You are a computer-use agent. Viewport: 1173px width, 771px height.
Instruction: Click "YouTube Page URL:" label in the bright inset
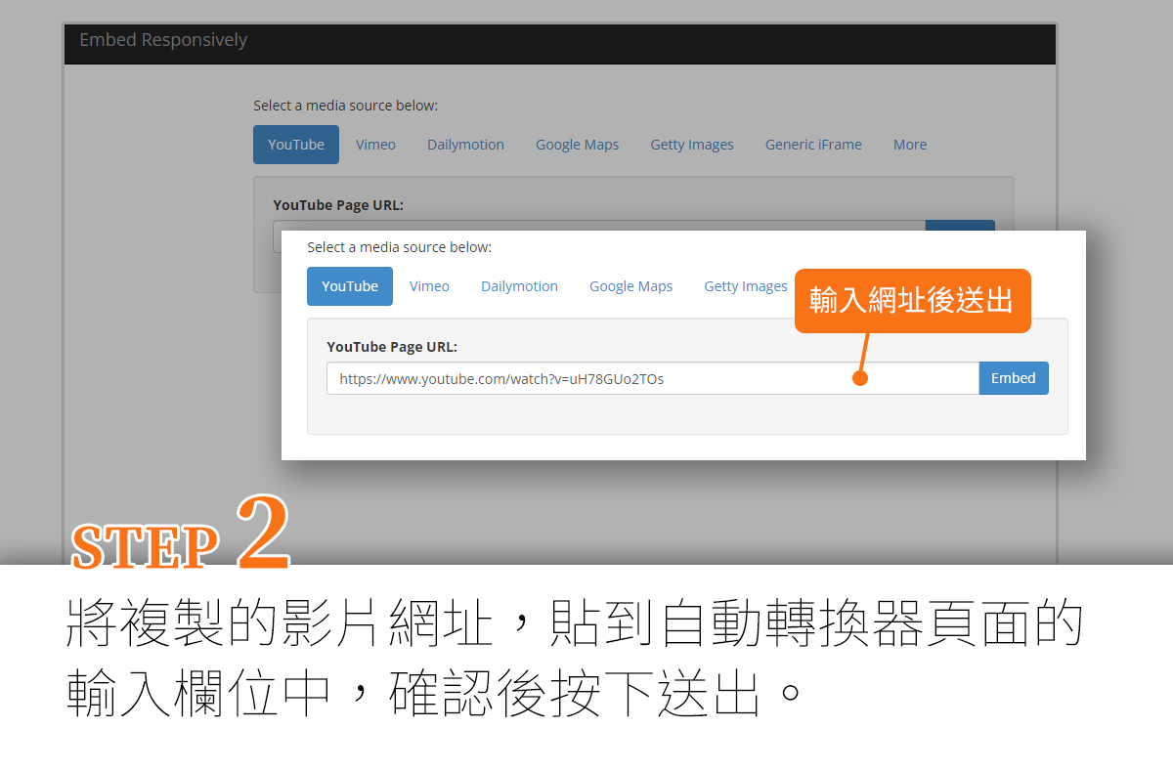(392, 347)
